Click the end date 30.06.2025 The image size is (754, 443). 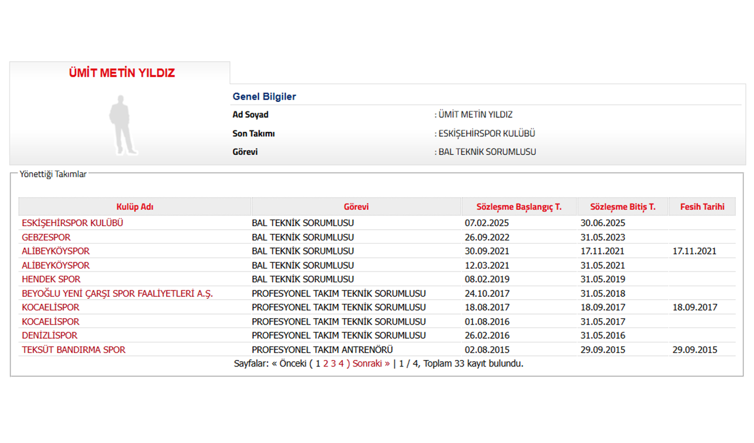[x=603, y=223]
